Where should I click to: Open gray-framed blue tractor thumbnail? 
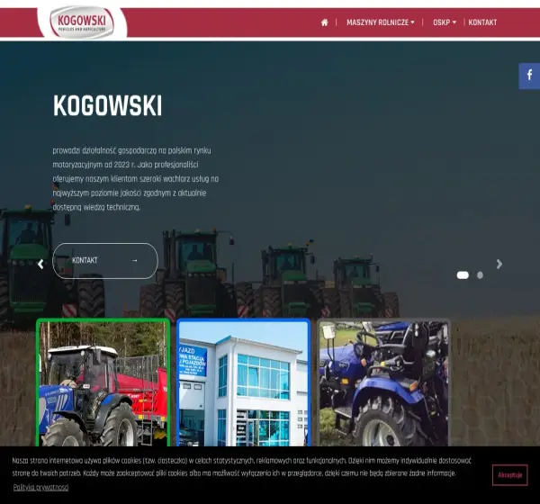pos(383,382)
